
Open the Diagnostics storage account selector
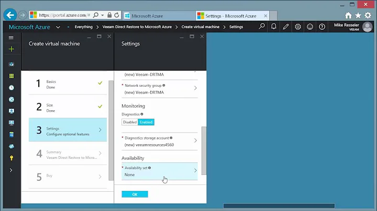pos(159,142)
